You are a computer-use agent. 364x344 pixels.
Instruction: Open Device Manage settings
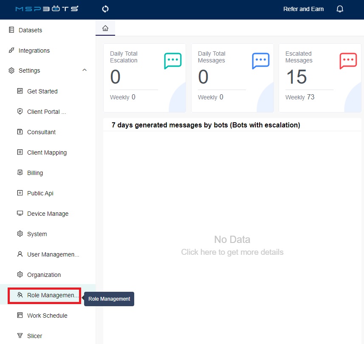point(48,214)
